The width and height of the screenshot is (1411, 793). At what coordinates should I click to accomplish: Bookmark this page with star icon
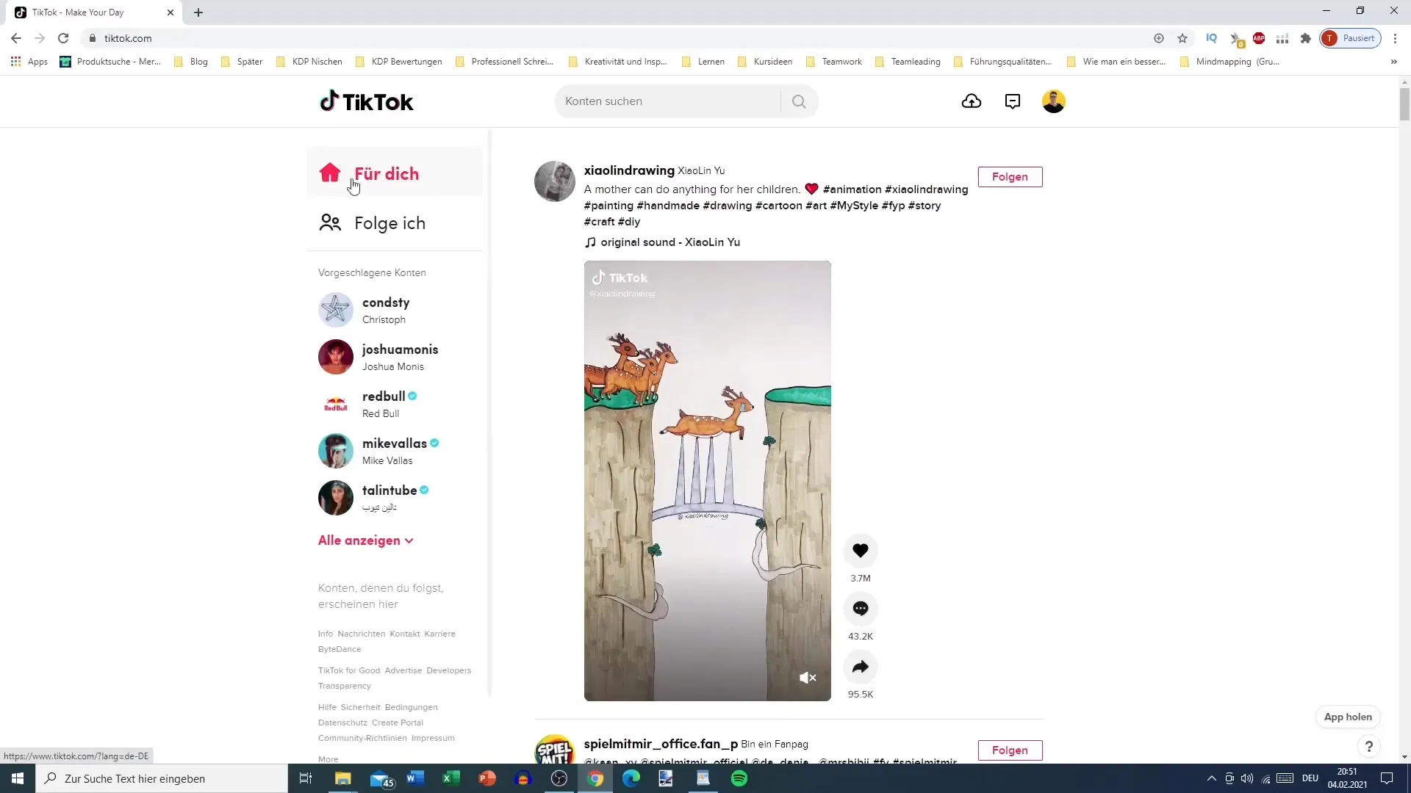[1182, 38]
